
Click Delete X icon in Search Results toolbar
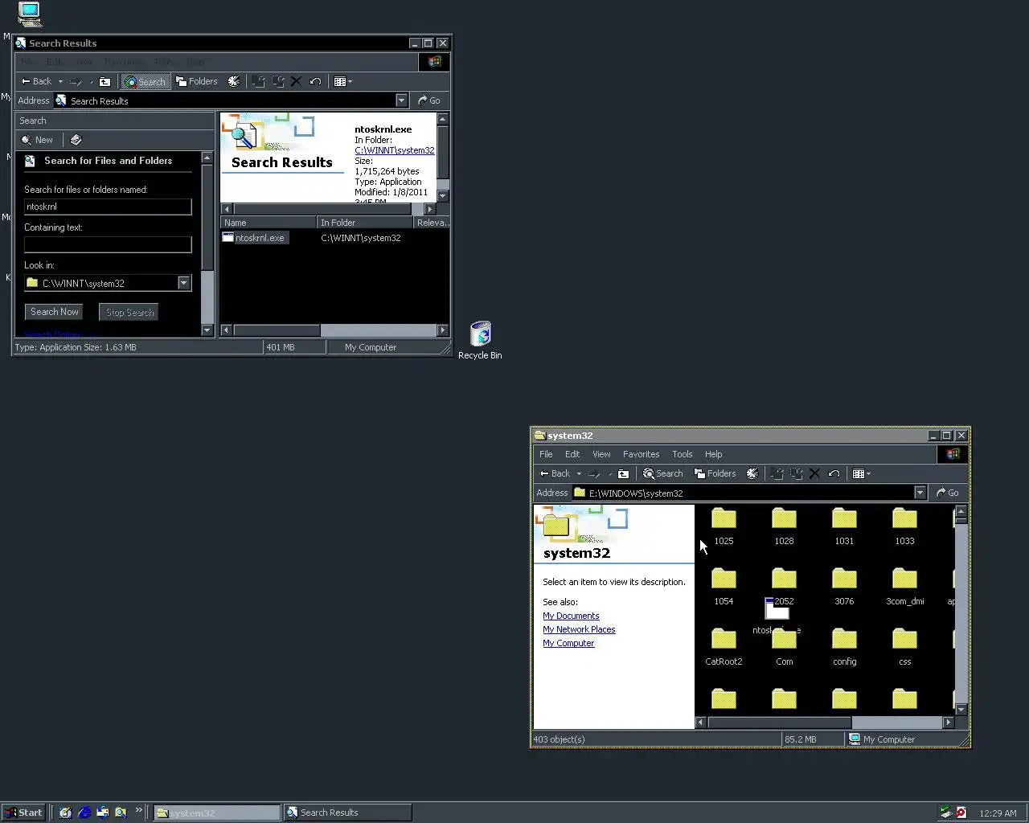(296, 81)
